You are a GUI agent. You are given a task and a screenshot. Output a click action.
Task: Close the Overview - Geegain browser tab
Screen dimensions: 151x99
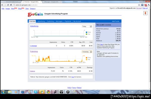pos(41,2)
